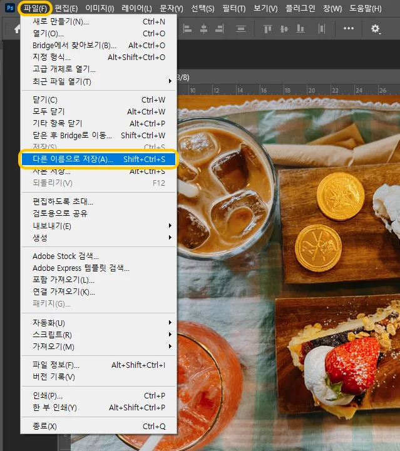Click the align left edges icon
400x451 pixels.
(187, 29)
